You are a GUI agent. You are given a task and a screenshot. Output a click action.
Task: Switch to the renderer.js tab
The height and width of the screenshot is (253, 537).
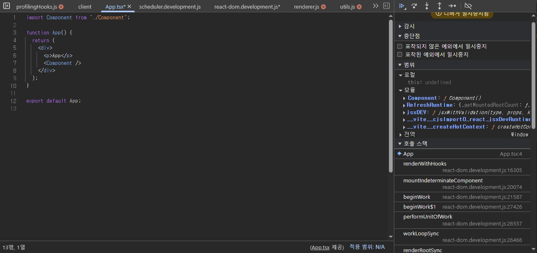(306, 7)
